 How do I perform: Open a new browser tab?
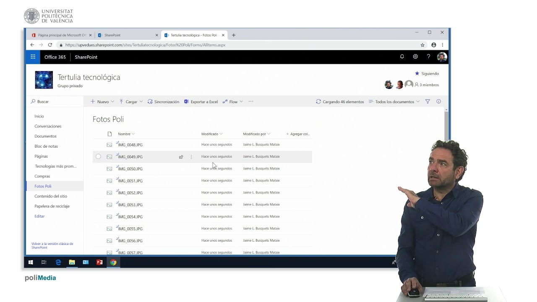click(x=234, y=35)
